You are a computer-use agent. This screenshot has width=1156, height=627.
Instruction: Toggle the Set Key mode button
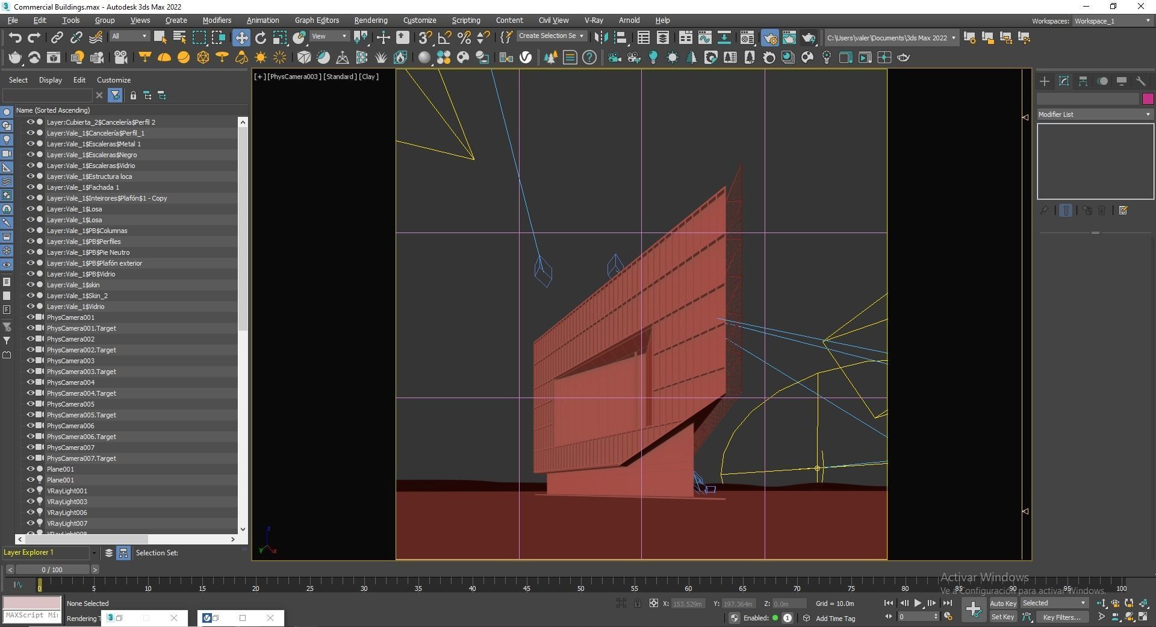click(x=1003, y=617)
